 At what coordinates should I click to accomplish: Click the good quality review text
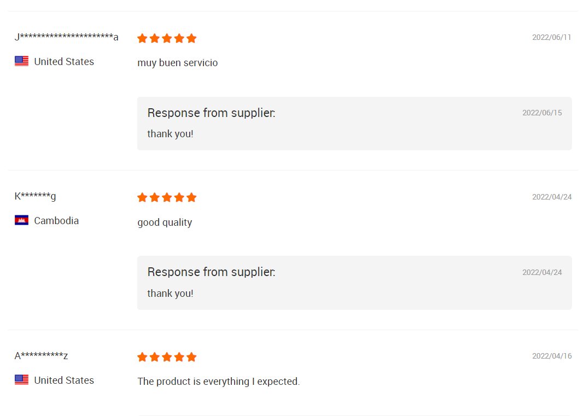(165, 222)
